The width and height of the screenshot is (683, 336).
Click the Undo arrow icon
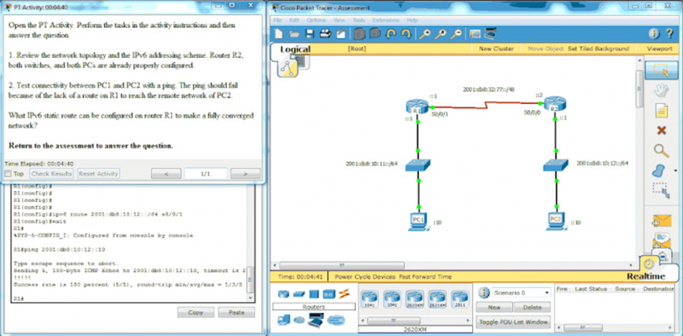[x=391, y=34]
